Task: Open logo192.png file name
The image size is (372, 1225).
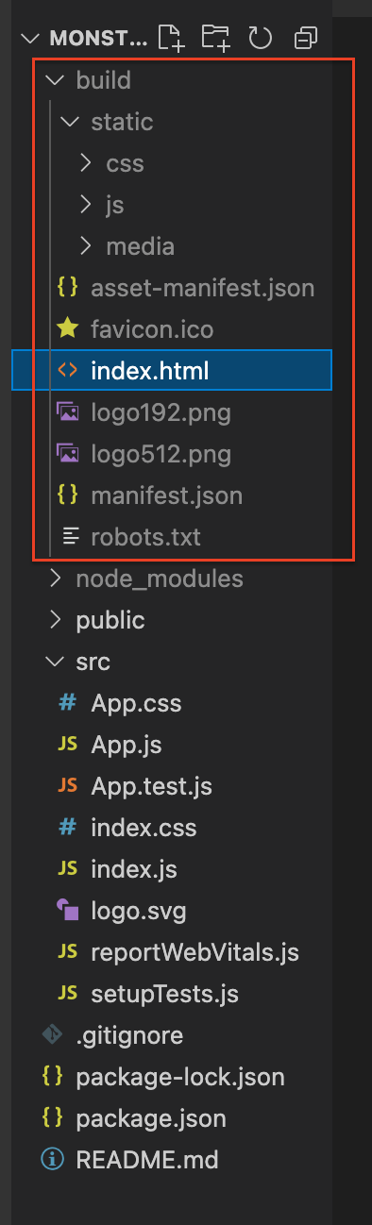Action: (x=161, y=413)
